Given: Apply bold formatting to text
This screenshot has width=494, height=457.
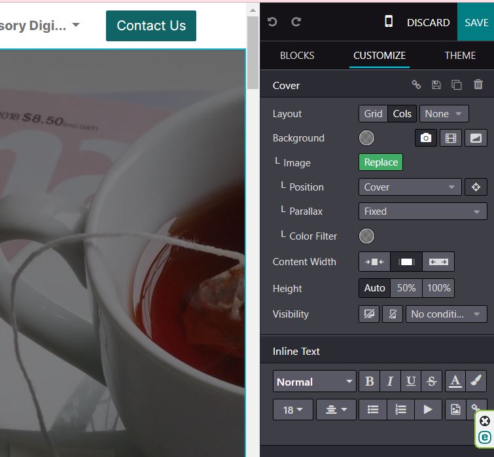Looking at the screenshot, I should (x=370, y=382).
